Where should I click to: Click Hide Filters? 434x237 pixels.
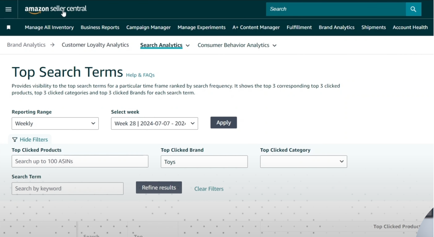pyautogui.click(x=34, y=139)
